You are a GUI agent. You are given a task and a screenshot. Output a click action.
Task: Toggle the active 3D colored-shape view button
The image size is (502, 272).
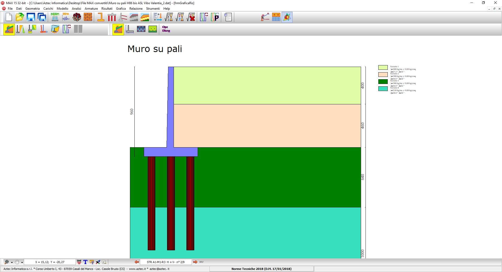click(287, 17)
